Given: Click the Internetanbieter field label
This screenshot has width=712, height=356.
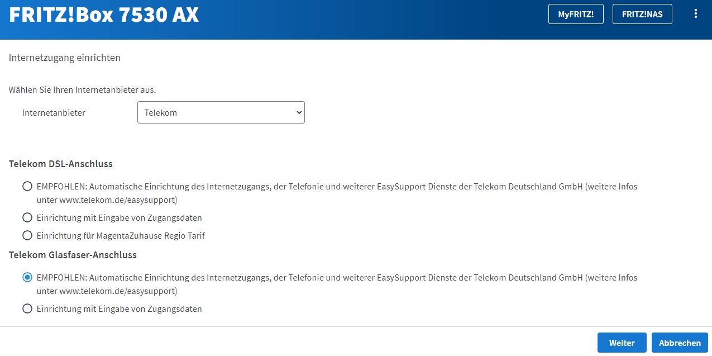Looking at the screenshot, I should (54, 112).
